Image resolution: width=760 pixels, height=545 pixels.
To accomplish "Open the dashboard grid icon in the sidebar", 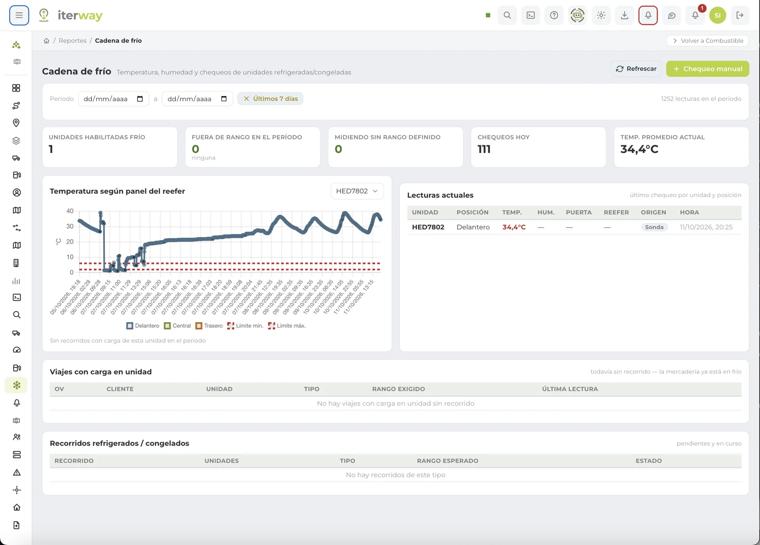I will pyautogui.click(x=16, y=88).
